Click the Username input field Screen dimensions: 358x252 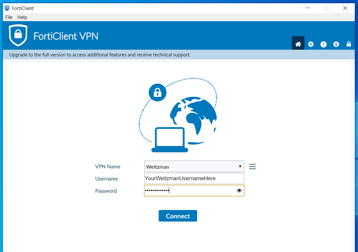tap(194, 179)
